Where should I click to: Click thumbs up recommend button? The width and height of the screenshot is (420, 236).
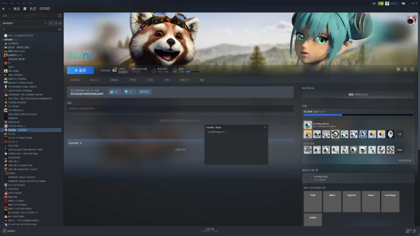(x=114, y=92)
